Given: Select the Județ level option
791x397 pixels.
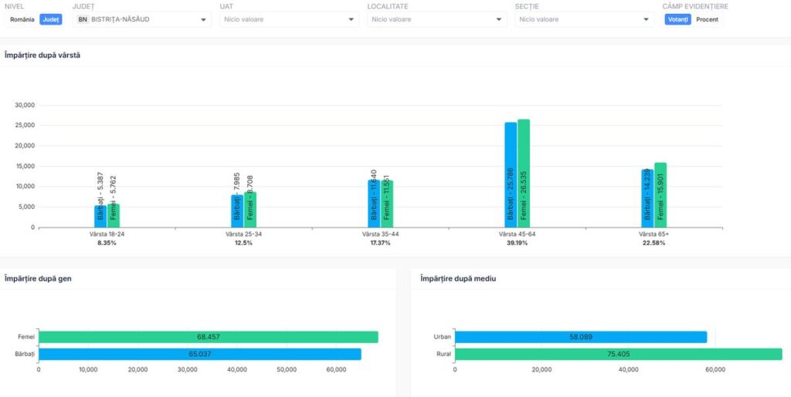Looking at the screenshot, I should tap(51, 19).
